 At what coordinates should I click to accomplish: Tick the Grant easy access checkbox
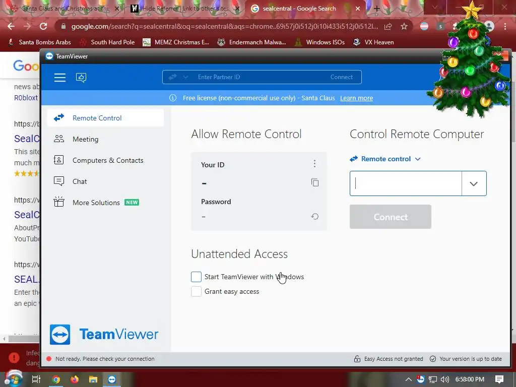click(196, 291)
